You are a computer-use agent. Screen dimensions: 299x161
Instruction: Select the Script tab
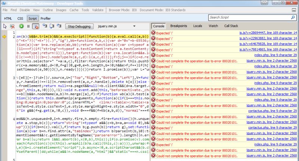point(33,18)
